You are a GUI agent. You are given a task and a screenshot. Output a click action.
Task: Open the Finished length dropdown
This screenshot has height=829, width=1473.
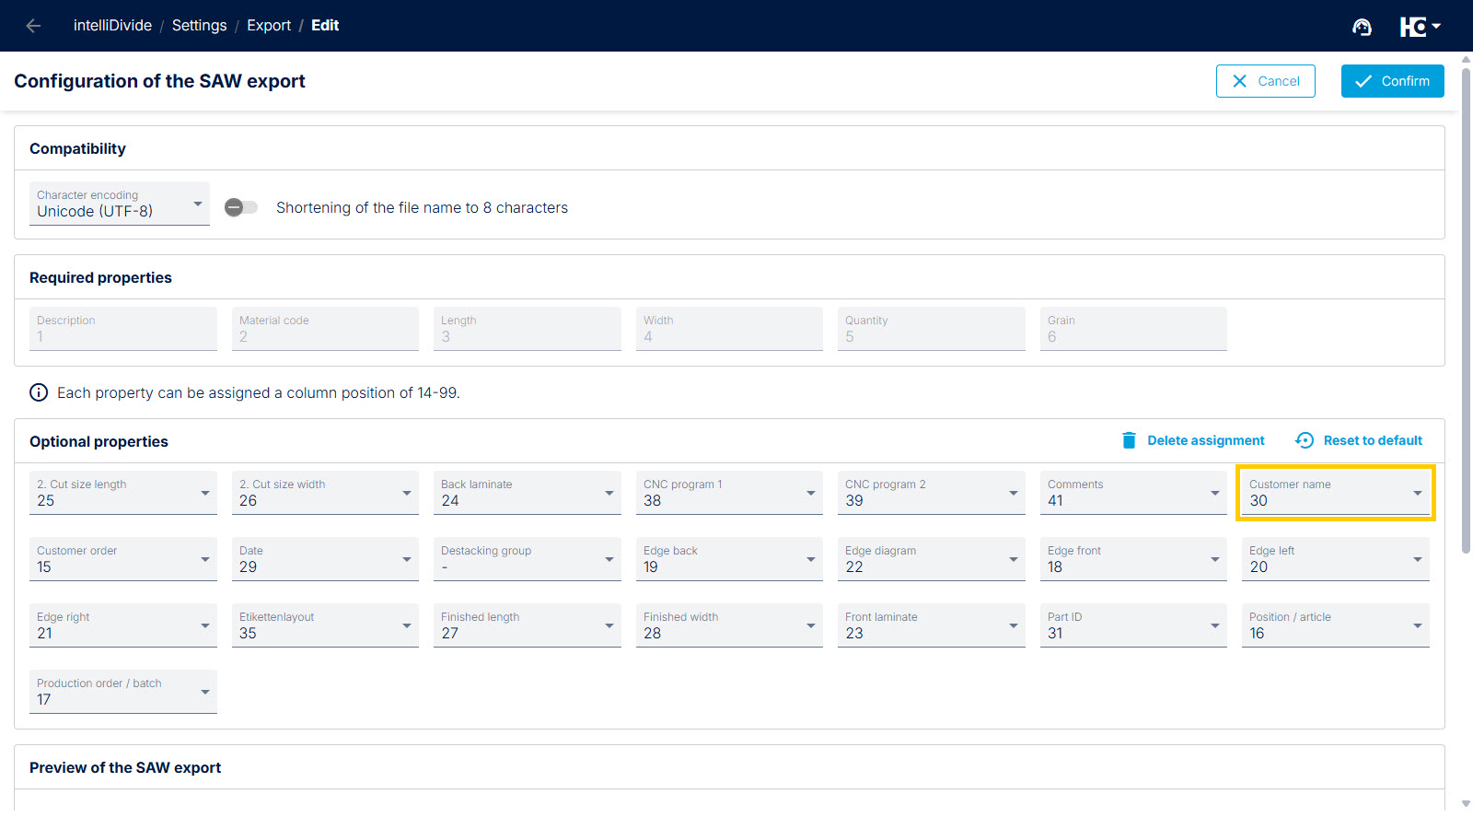tap(528, 625)
